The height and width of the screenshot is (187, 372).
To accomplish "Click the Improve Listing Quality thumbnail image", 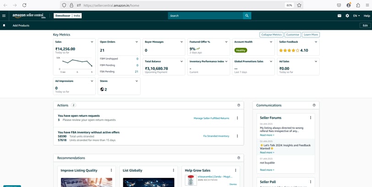I will (87, 182).
